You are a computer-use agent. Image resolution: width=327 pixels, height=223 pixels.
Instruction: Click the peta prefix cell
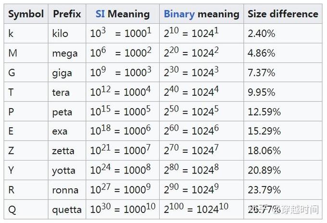[x=67, y=111]
